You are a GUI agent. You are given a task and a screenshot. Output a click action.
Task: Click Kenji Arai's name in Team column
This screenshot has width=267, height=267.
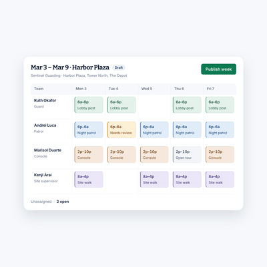pyautogui.click(x=43, y=175)
